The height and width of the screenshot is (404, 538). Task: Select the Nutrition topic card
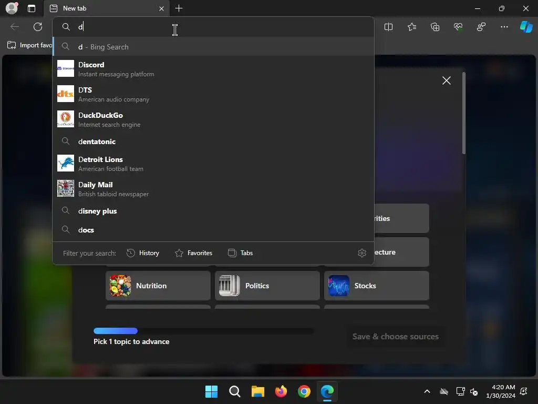(158, 286)
